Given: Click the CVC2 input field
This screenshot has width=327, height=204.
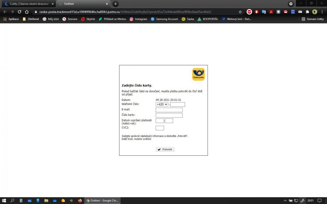Looking at the screenshot, I should coord(160,128).
